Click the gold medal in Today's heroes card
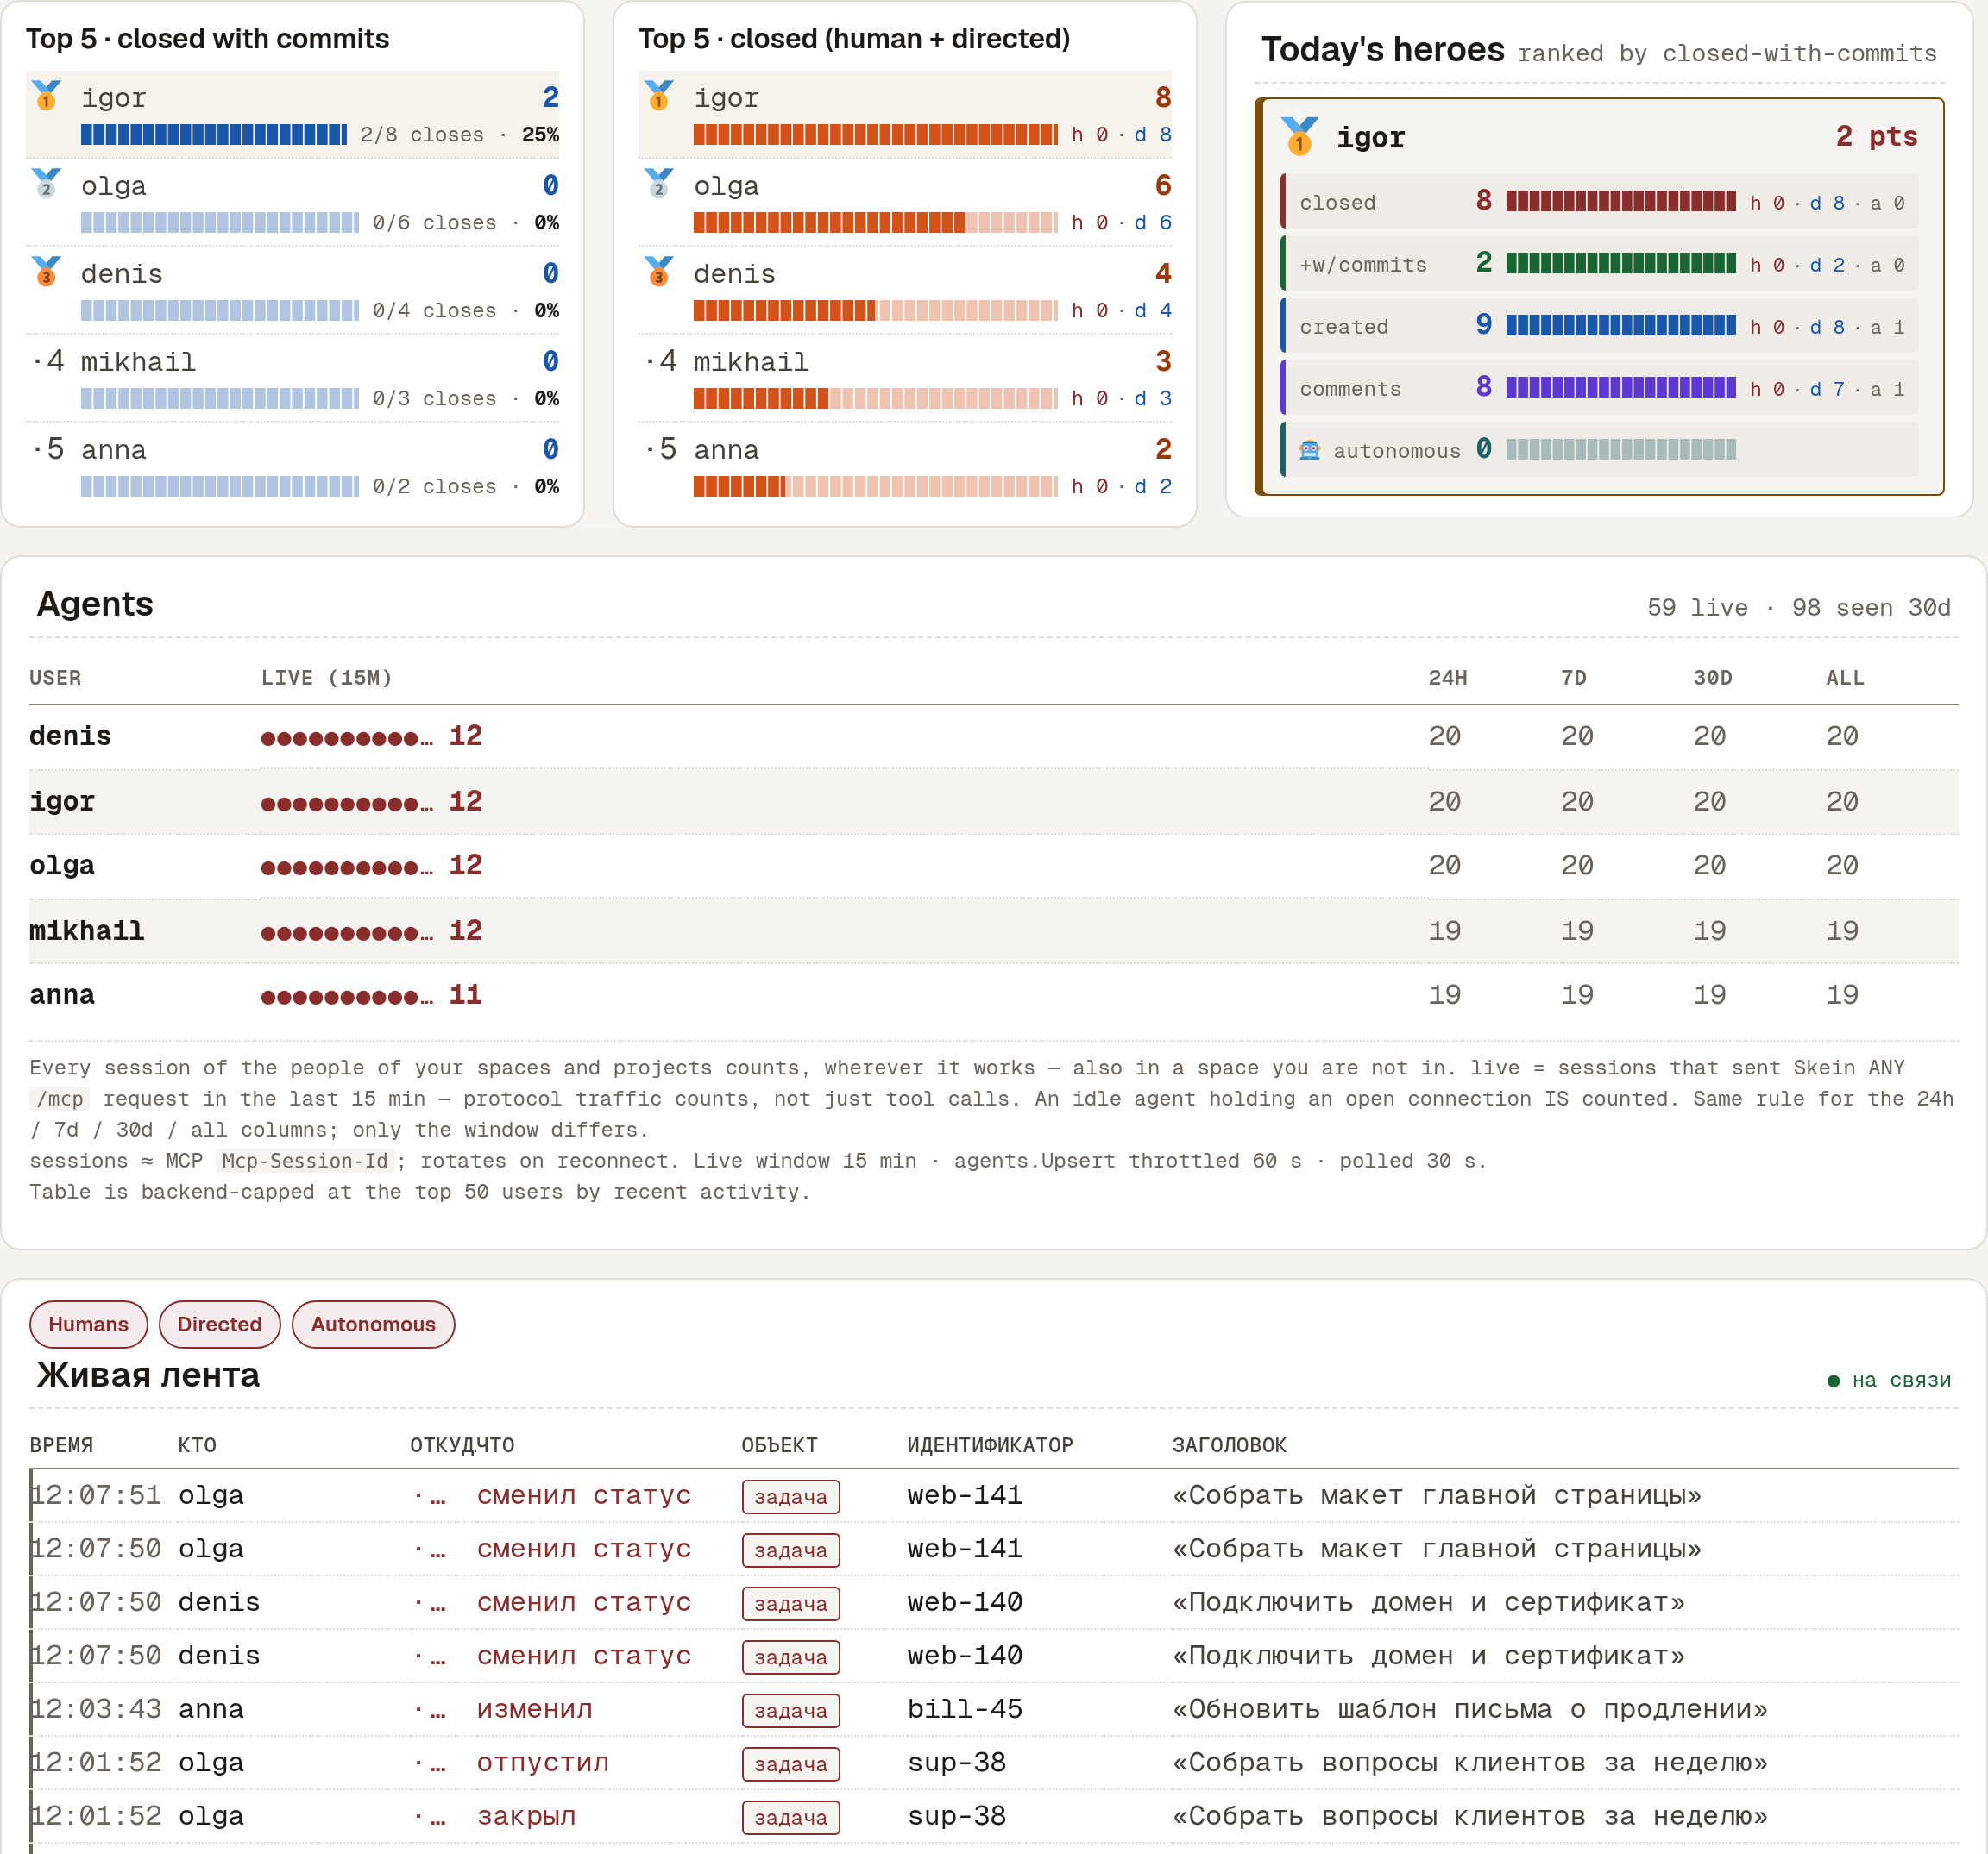 [1299, 136]
